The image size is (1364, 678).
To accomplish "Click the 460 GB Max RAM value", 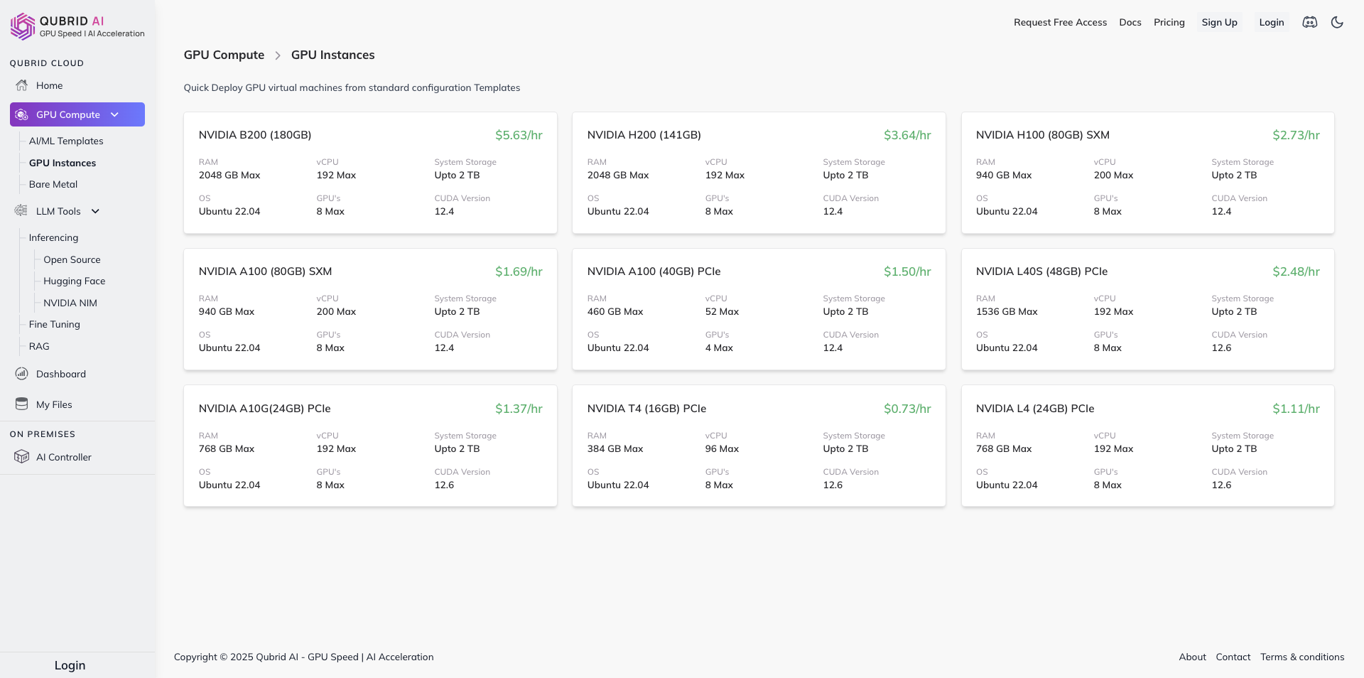I will click(615, 311).
